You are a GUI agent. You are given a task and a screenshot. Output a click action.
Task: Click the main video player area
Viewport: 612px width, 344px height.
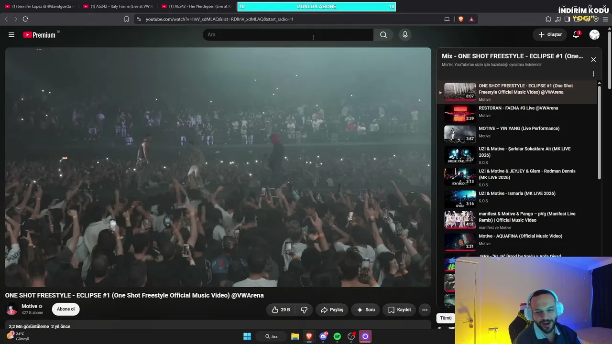click(x=218, y=167)
